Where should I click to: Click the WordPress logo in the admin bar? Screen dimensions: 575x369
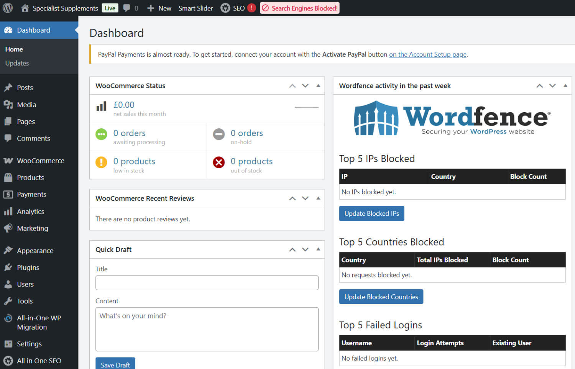[7, 8]
